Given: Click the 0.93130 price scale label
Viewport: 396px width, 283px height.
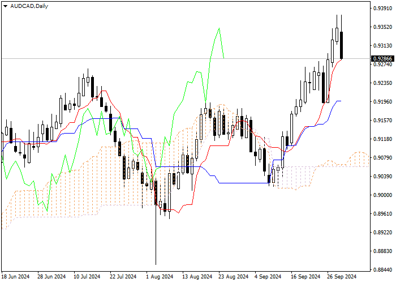Looking at the screenshot, I should click(383, 46).
